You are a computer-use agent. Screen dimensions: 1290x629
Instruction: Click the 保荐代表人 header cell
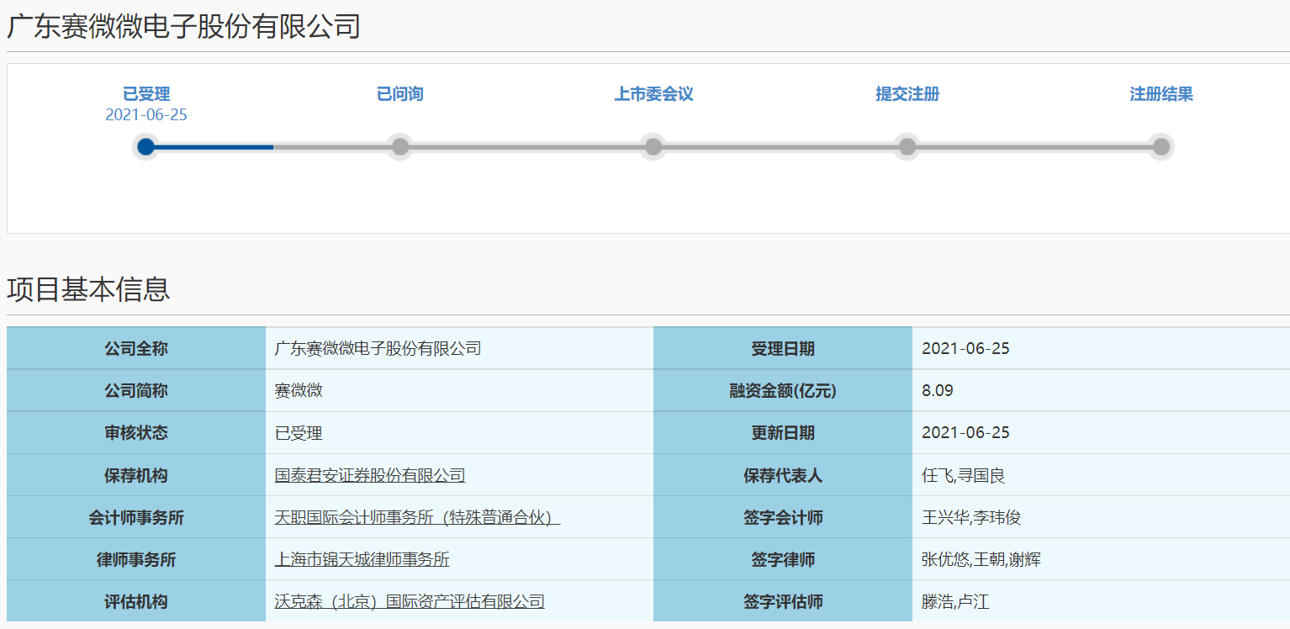click(783, 474)
